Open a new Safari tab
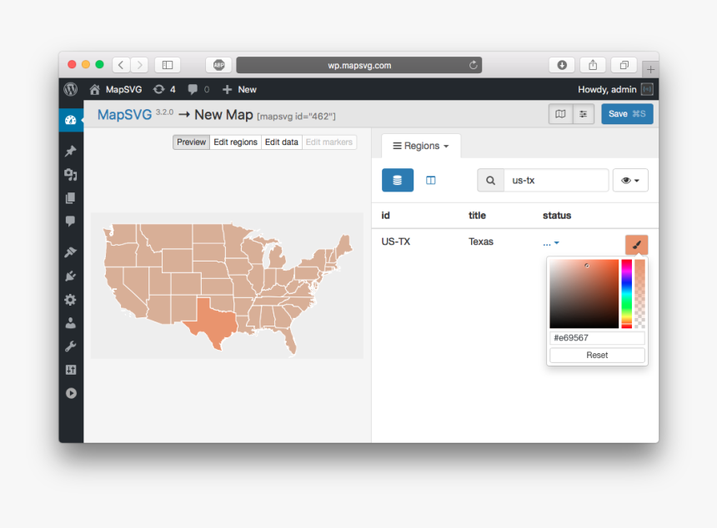 (650, 69)
